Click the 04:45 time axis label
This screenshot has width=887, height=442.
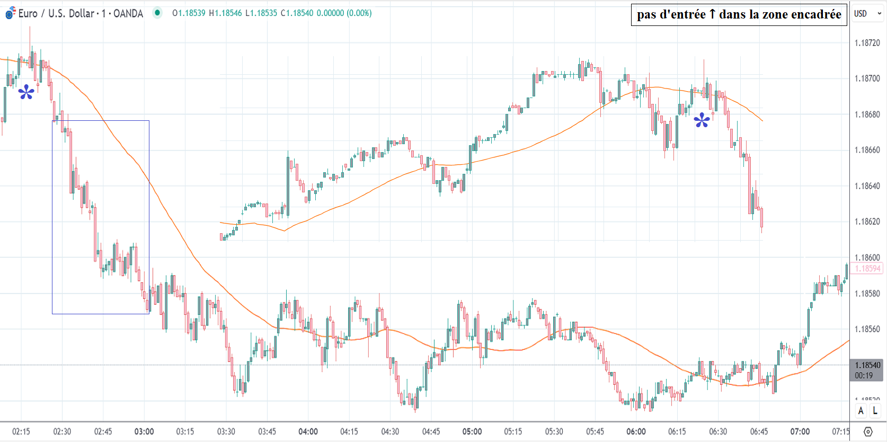pos(431,431)
